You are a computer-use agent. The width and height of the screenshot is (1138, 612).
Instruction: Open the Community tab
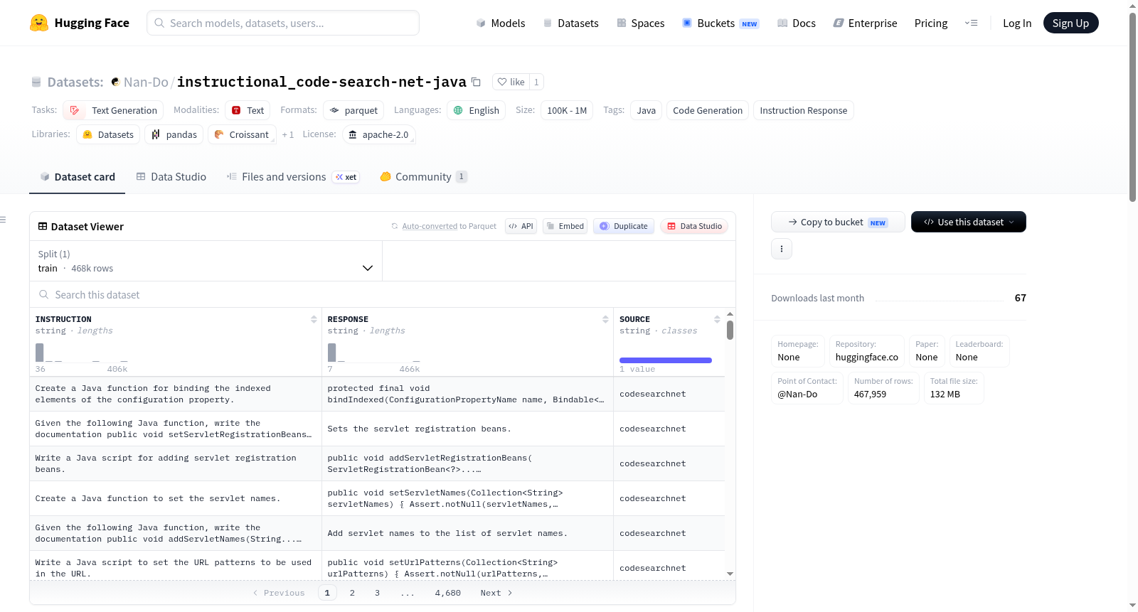[x=423, y=177]
